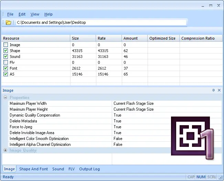Toggle the Sound resource checkbox
The image size is (224, 181).
(x=6, y=57)
